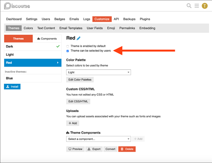The width and height of the screenshot is (212, 163).
Task: Uncheck 'Theme can be selected by users'
Action: (67, 51)
